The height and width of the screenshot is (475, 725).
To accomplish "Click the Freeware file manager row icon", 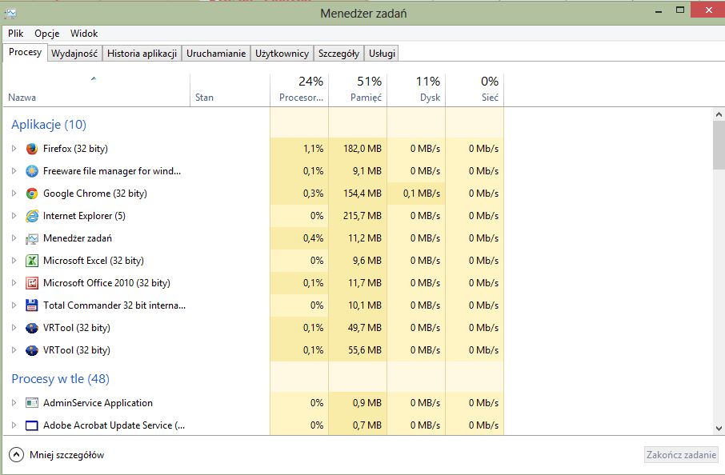I will coord(31,171).
